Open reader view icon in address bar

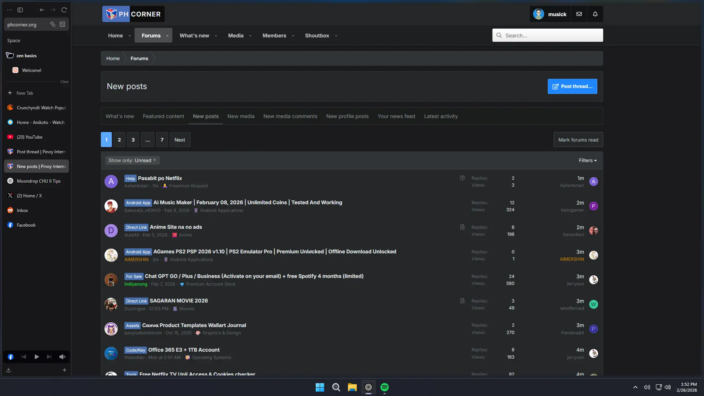[62, 24]
